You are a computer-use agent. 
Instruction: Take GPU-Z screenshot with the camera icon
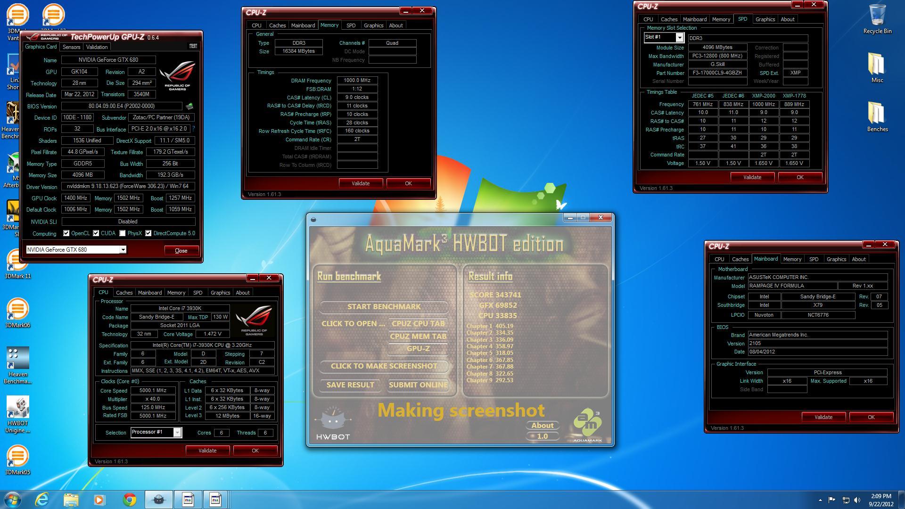pos(193,46)
